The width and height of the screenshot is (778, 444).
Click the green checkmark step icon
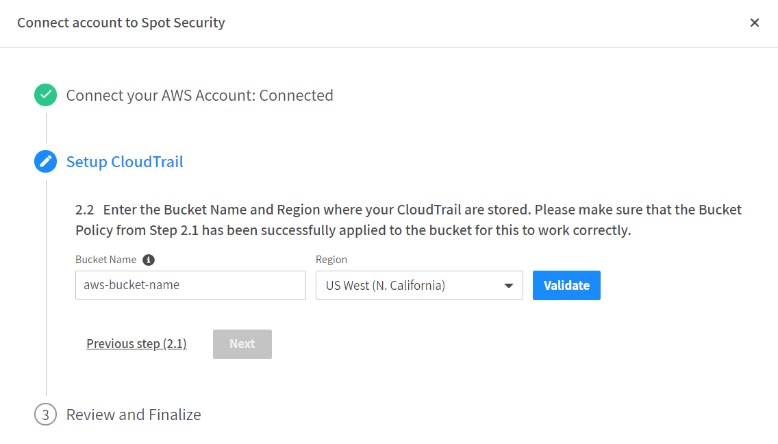(x=45, y=95)
